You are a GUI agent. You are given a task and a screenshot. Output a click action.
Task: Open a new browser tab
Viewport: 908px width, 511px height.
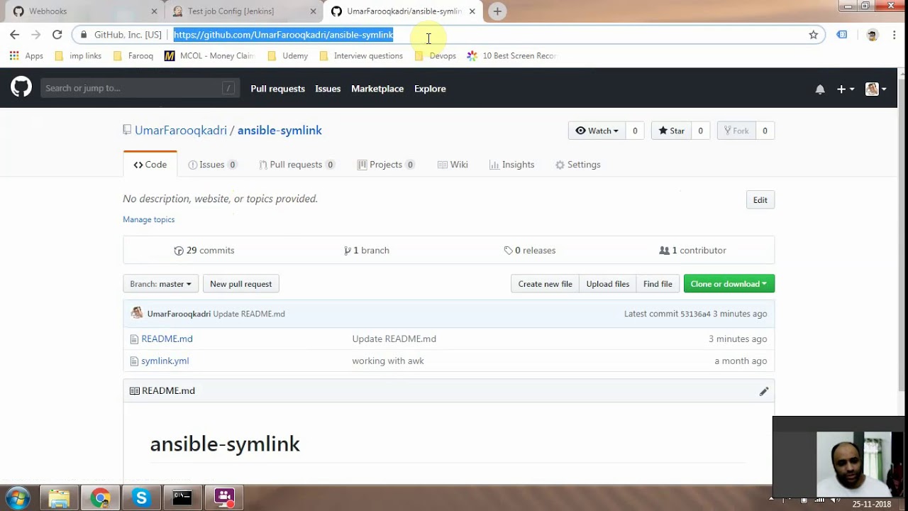[497, 11]
